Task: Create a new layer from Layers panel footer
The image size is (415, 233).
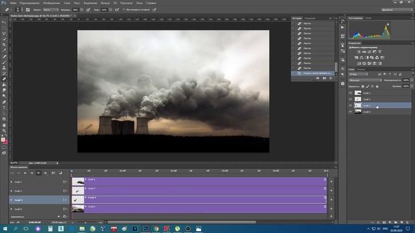Action: click(x=401, y=223)
